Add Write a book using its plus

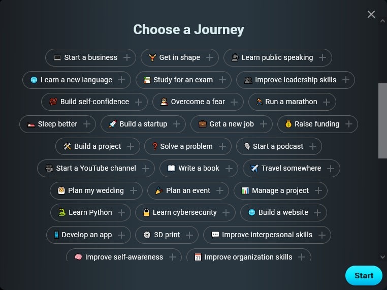pyautogui.click(x=229, y=169)
